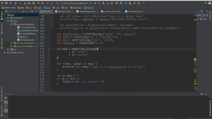Expand the res folder
212x119 pixels.
8,49
